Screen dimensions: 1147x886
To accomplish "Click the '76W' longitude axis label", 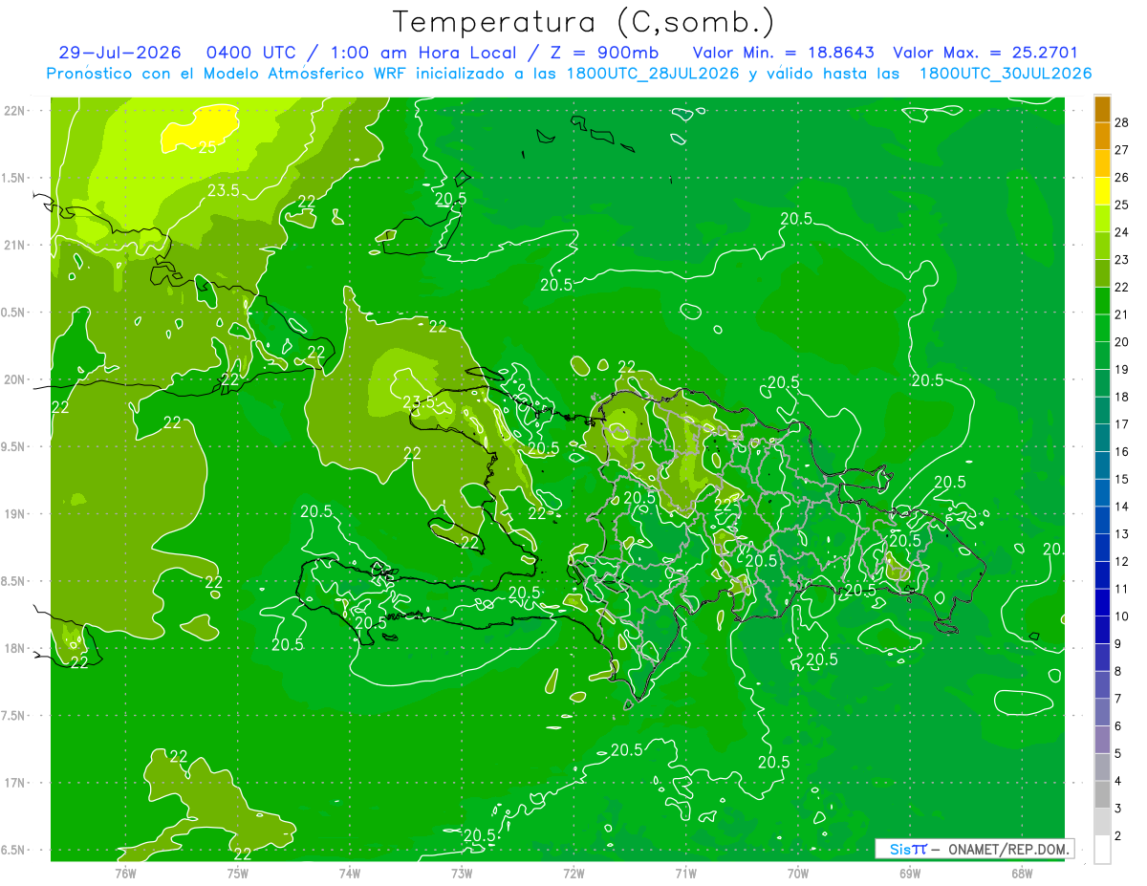I will (125, 873).
